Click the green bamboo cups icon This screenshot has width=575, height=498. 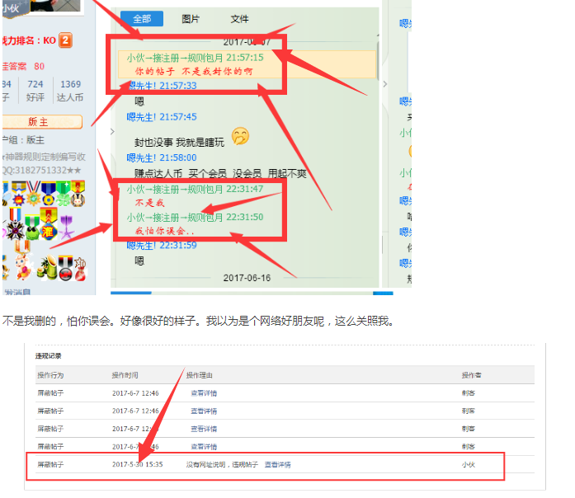tap(48, 268)
